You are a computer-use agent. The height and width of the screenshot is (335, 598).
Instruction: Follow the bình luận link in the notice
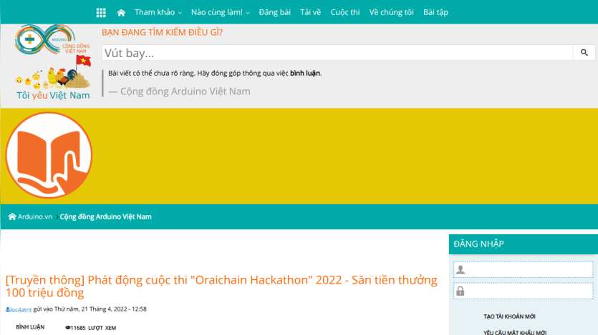[x=304, y=73]
